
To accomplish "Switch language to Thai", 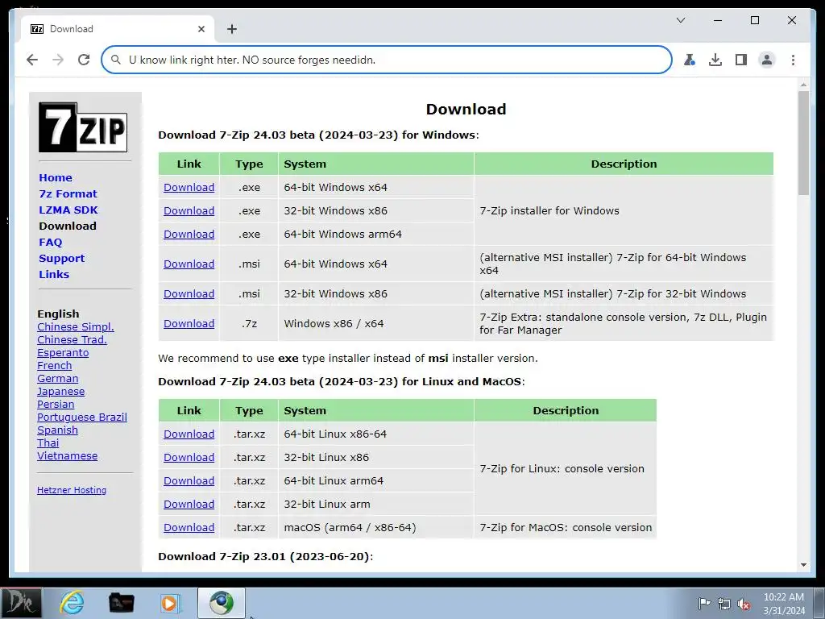I will 48,443.
